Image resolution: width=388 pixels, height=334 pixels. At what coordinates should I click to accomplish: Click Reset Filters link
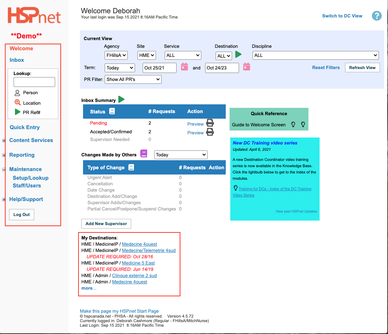(326, 68)
